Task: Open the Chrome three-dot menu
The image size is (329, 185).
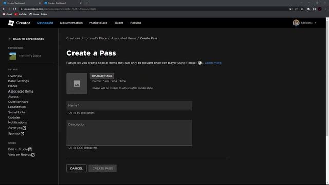Action: (325, 9)
